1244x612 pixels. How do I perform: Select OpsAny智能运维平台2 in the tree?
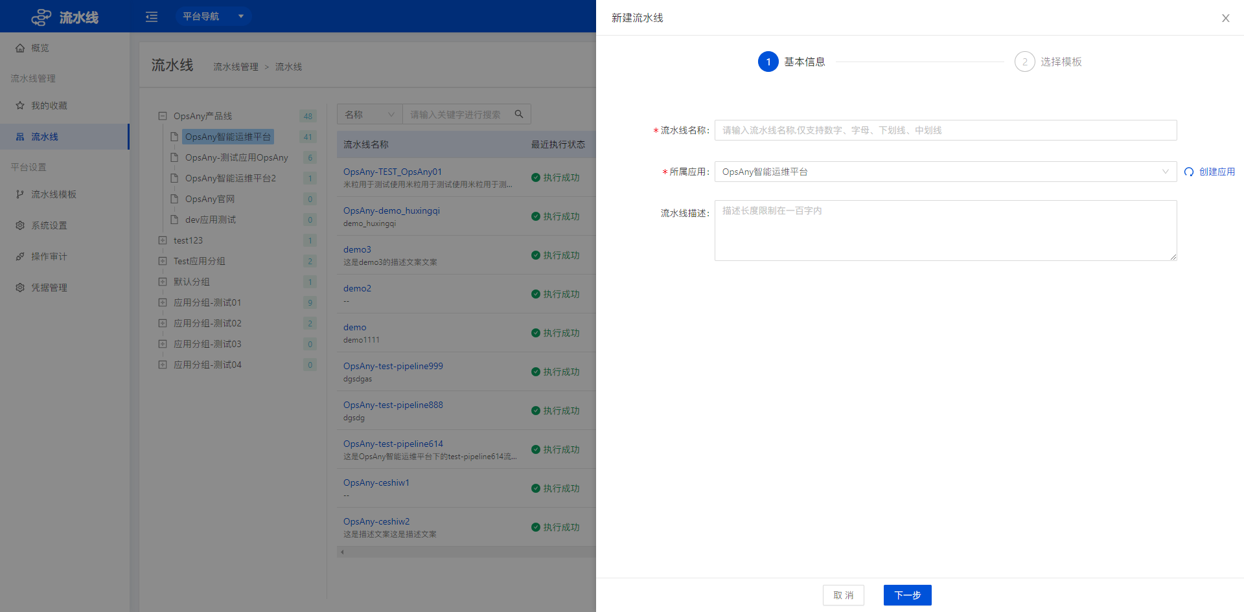click(x=231, y=178)
